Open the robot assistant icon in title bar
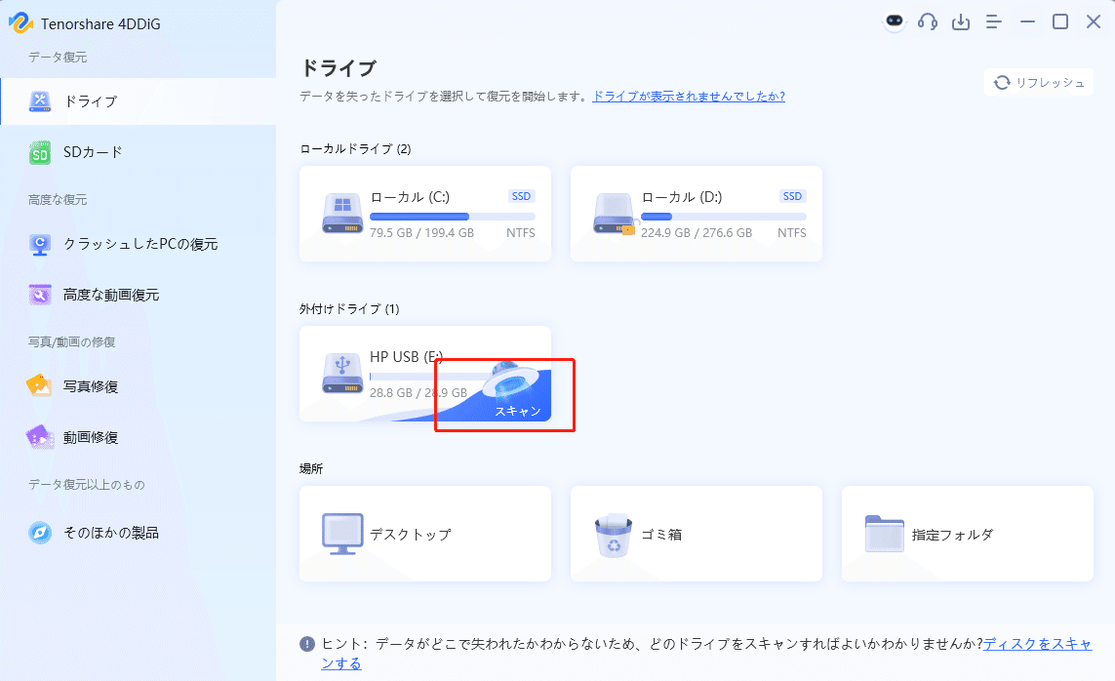 coord(895,21)
